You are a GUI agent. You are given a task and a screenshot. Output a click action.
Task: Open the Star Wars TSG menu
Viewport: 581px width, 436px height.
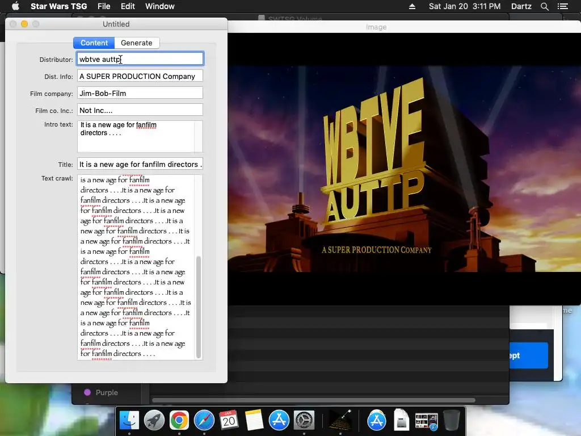[x=58, y=6]
